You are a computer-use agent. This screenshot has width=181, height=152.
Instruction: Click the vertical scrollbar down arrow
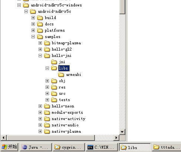pos(122,132)
